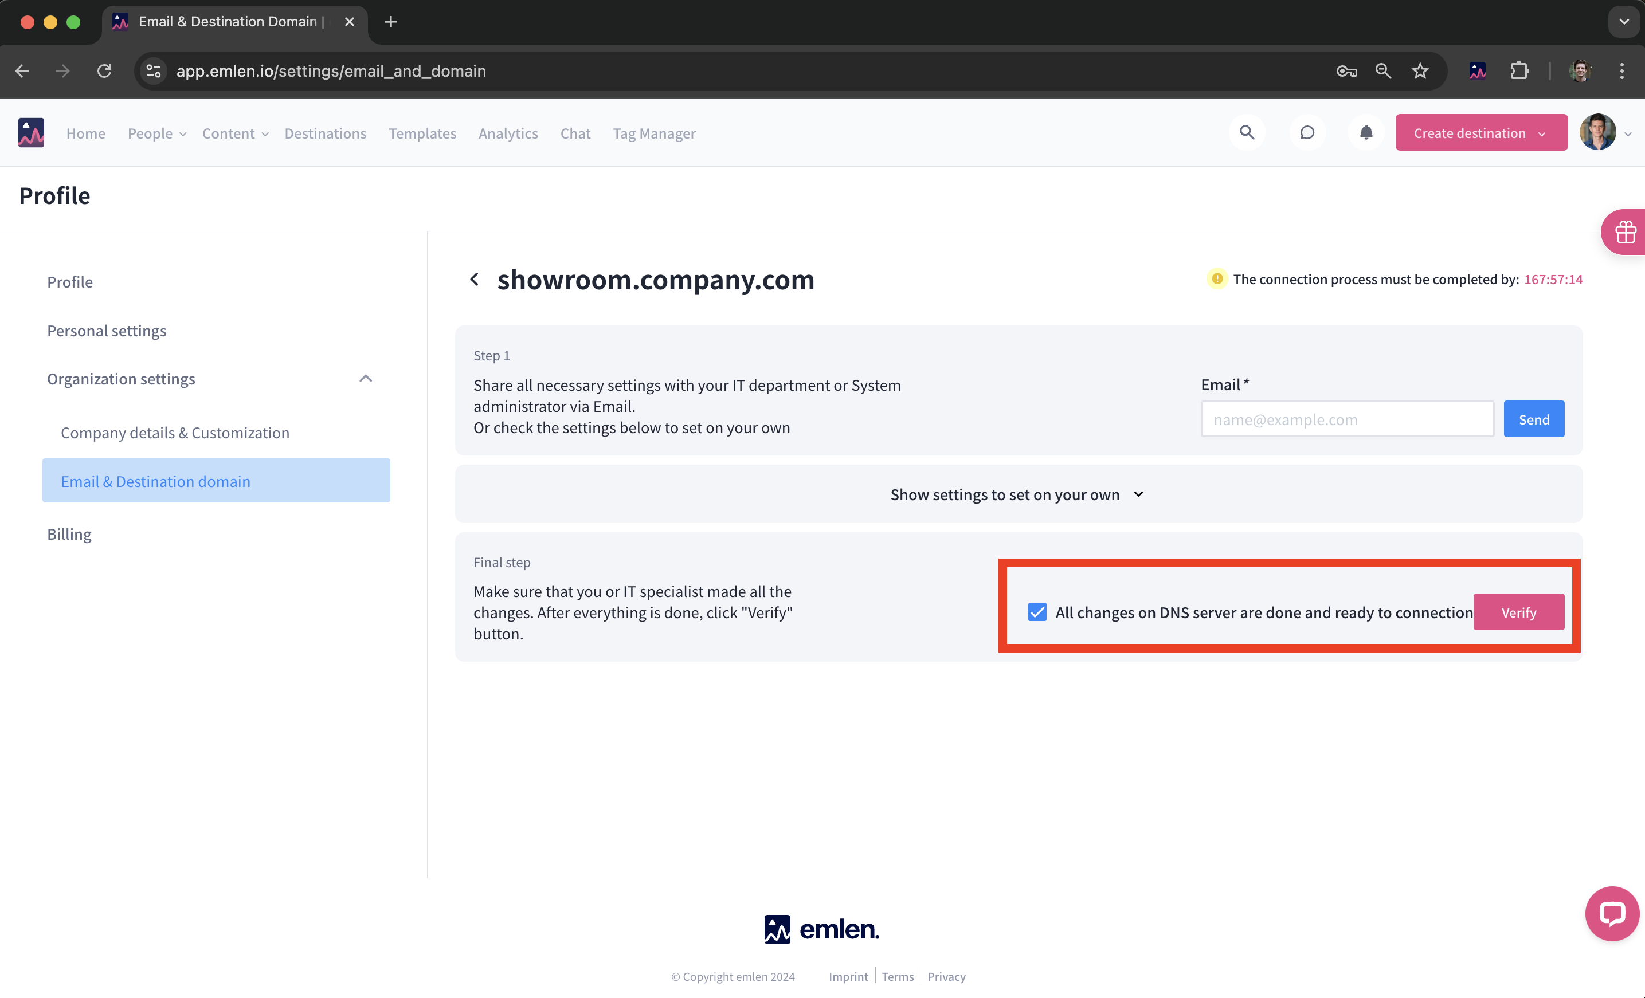This screenshot has width=1645, height=998.
Task: Click the emlen browser extension icon
Action: pos(1478,70)
